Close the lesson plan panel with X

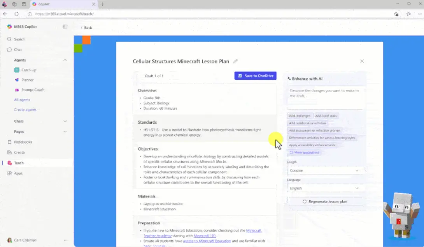point(362,61)
